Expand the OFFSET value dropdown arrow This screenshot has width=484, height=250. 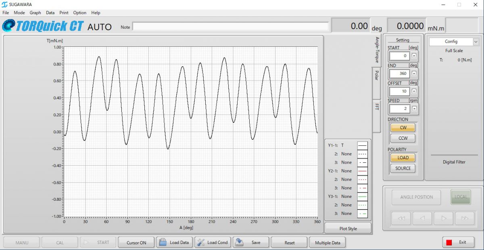pyautogui.click(x=414, y=91)
